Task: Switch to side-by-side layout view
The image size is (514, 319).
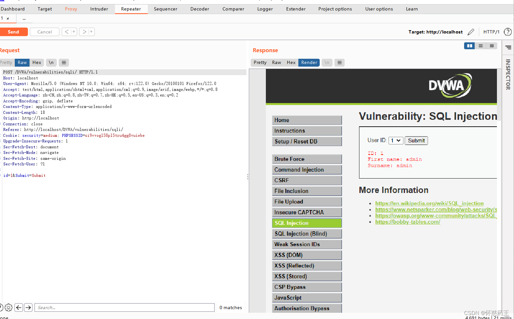Action: (x=469, y=46)
